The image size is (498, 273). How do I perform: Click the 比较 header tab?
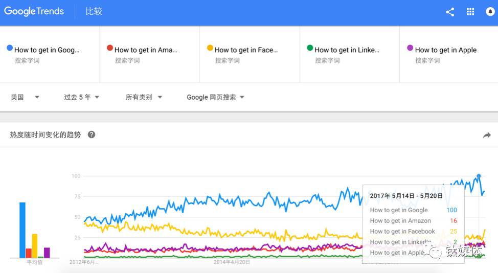point(94,11)
